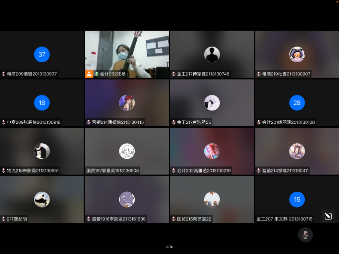
Task: Click the muted mic icon beside 电商219杜雪2113130907
Action: (x=259, y=74)
